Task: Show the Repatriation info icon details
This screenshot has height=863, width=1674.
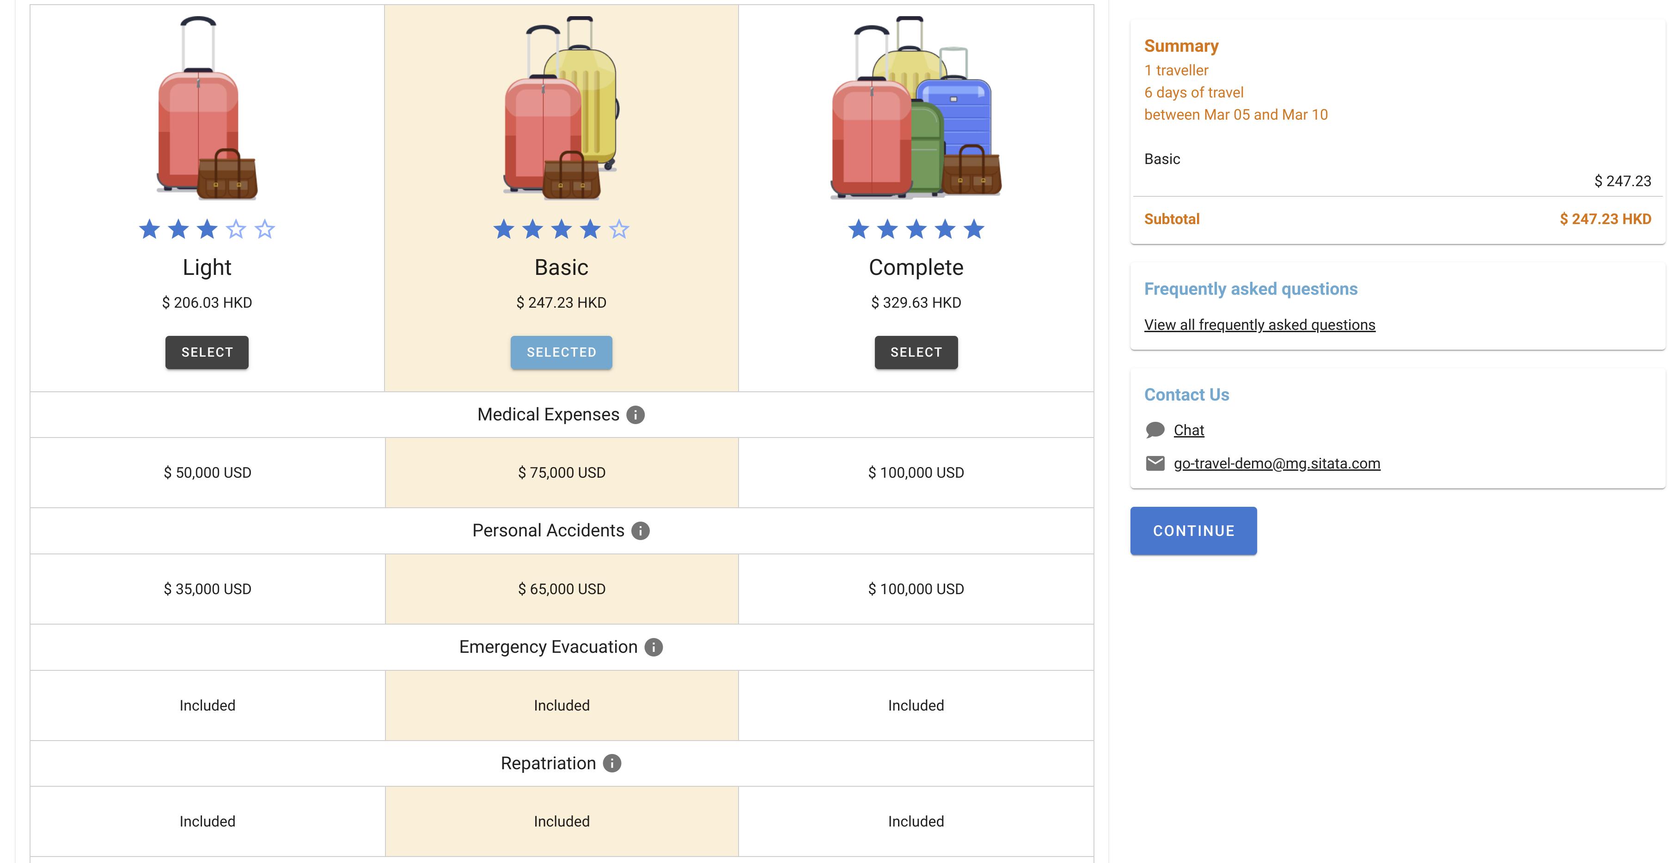Action: point(611,764)
